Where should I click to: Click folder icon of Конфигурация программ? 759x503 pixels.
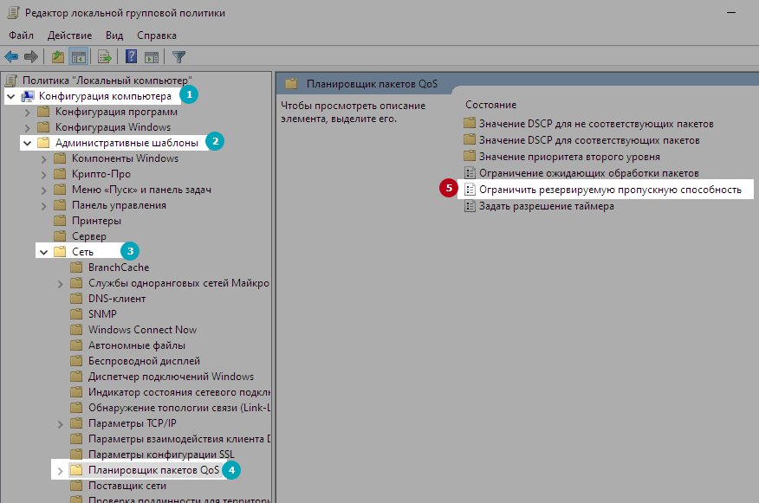click(43, 112)
